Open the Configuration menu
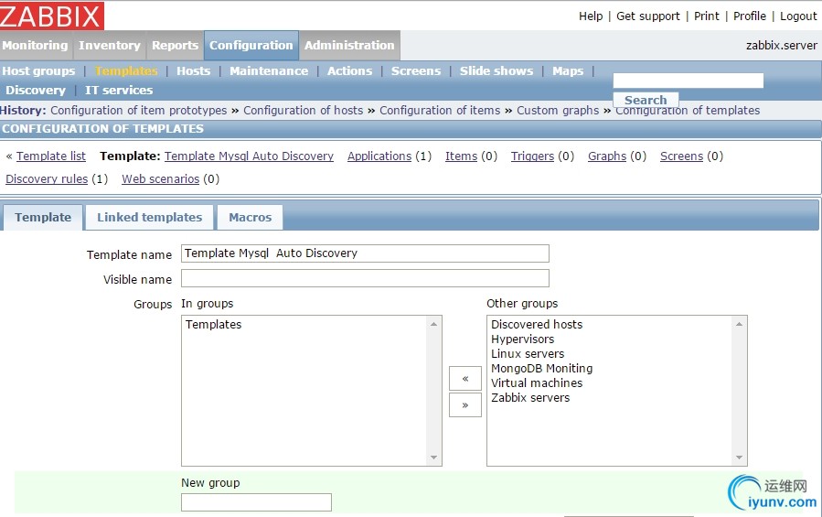Viewport: 822px width, 517px height. coord(251,45)
